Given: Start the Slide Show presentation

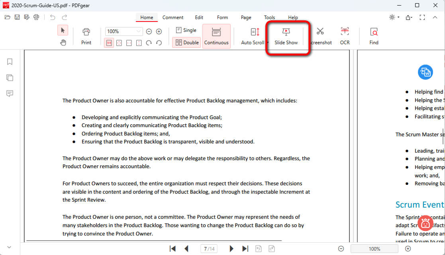Looking at the screenshot, I should tap(286, 36).
